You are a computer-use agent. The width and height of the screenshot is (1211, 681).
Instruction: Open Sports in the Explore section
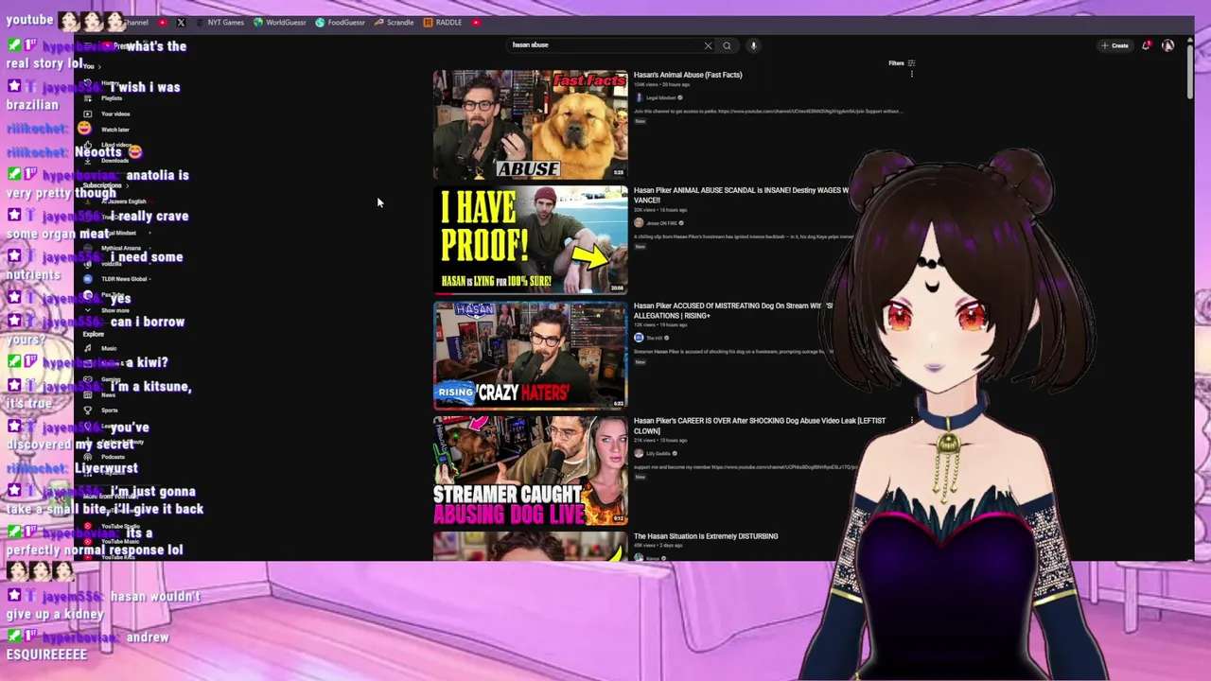(x=100, y=410)
